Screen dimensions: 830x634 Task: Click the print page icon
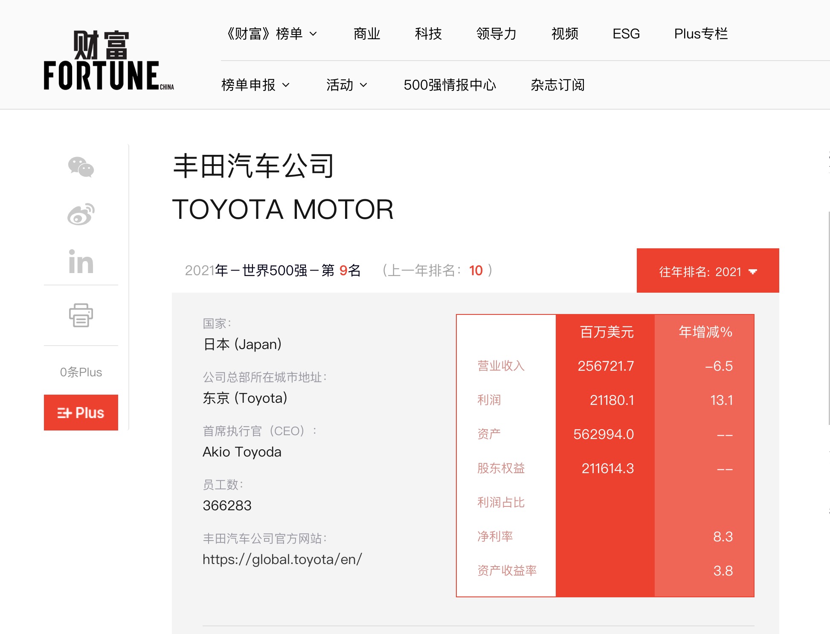pyautogui.click(x=81, y=315)
